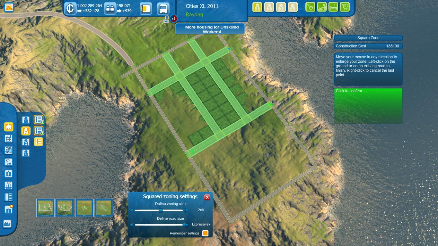This screenshot has height=246, width=438.
Task: Click the 1 002 289 264 balance value
Action: pos(90,6)
